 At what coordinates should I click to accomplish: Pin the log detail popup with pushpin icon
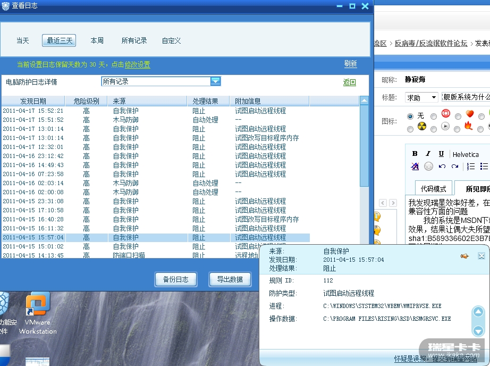pyautogui.click(x=464, y=256)
